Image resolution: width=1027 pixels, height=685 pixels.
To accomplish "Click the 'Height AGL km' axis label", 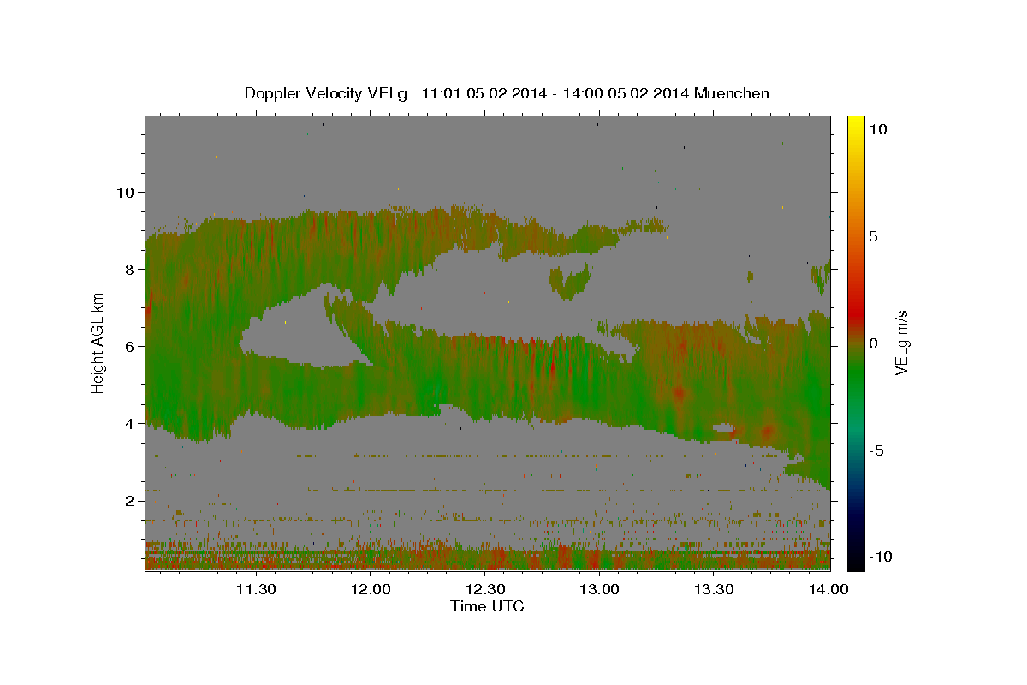I will tap(98, 343).
